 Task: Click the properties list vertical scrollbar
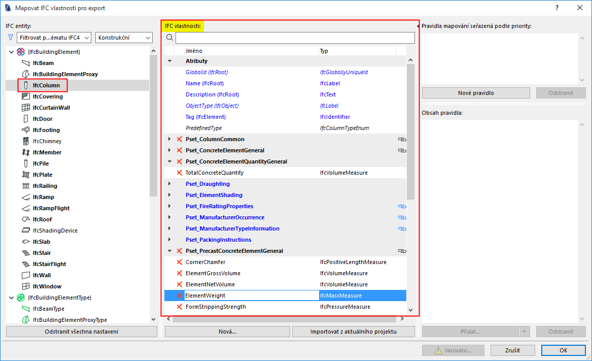411,131
